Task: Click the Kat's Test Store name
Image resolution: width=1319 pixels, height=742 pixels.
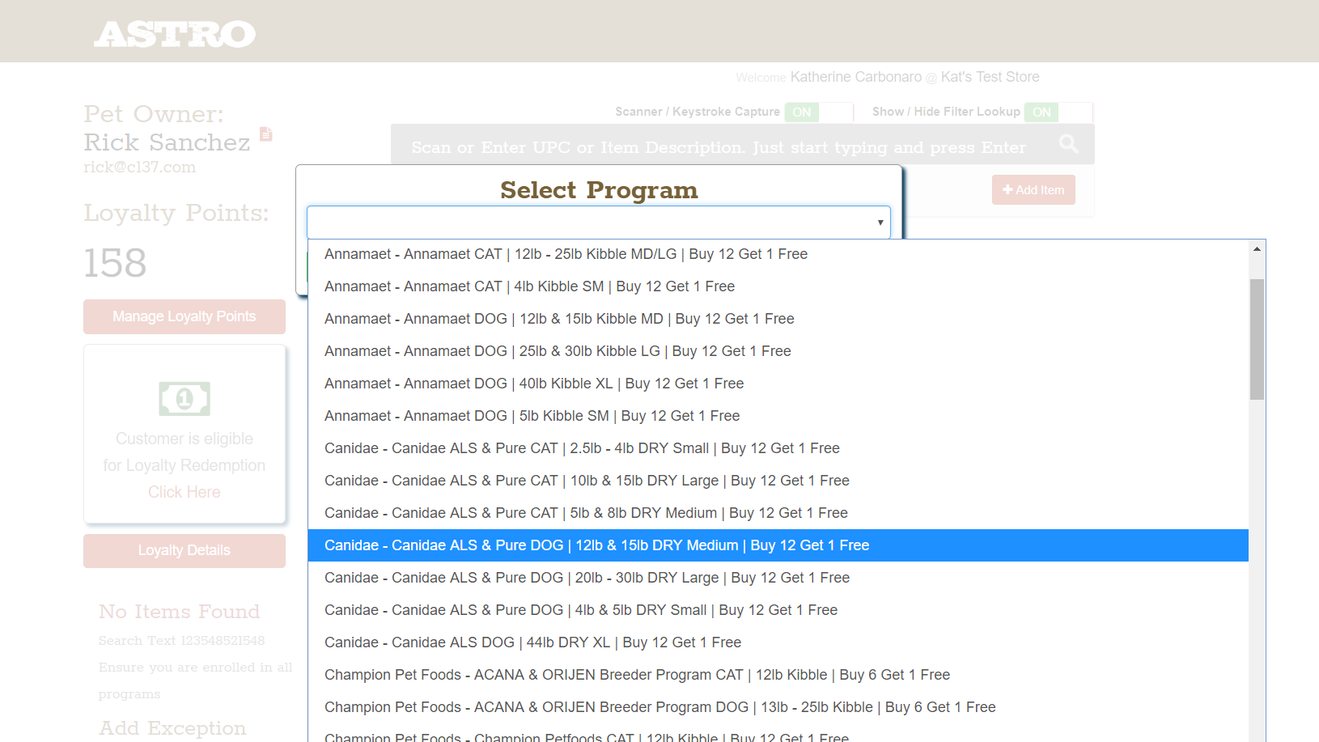Action: tap(990, 77)
